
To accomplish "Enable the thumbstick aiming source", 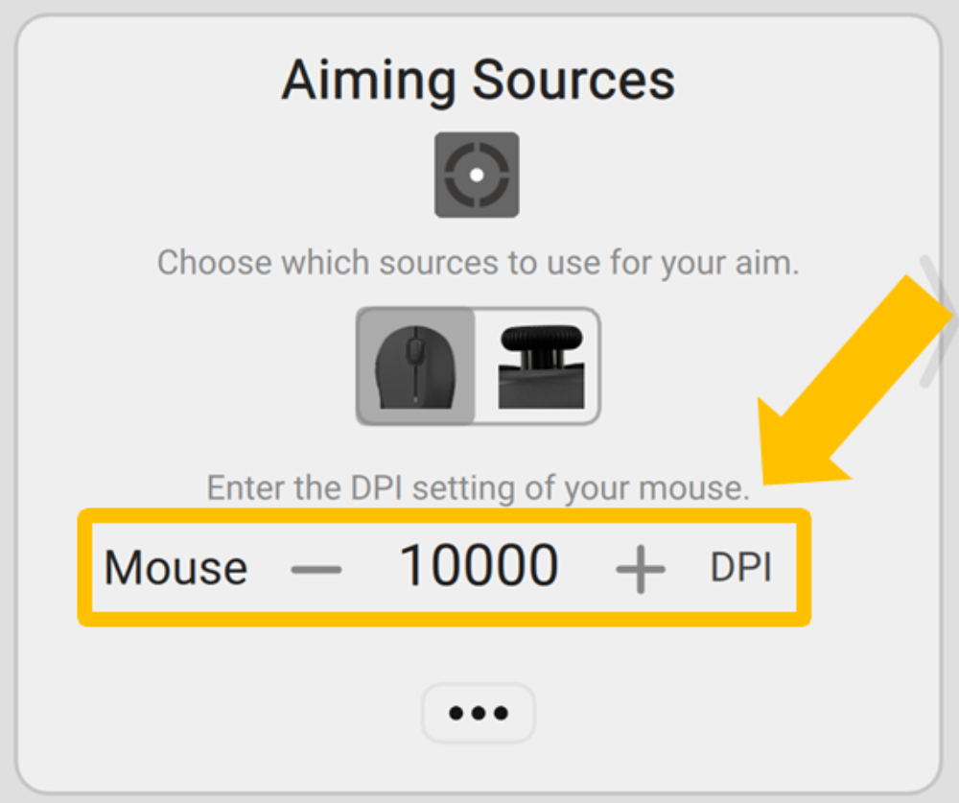I will tap(539, 366).
